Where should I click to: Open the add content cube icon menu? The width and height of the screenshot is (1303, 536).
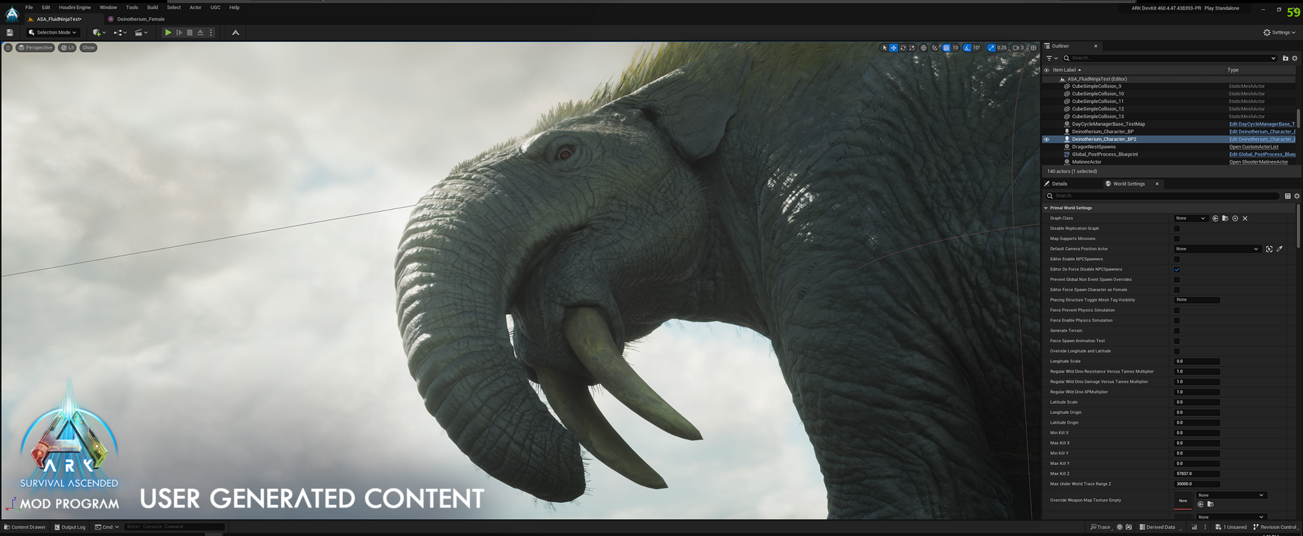pyautogui.click(x=99, y=32)
